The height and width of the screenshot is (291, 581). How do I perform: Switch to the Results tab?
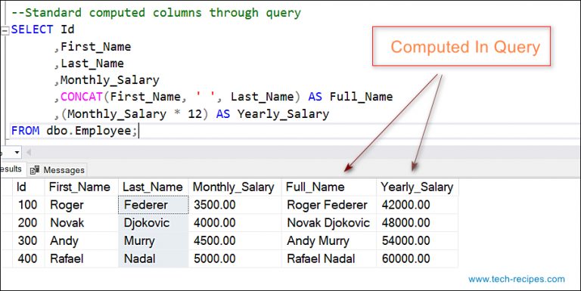[11, 169]
